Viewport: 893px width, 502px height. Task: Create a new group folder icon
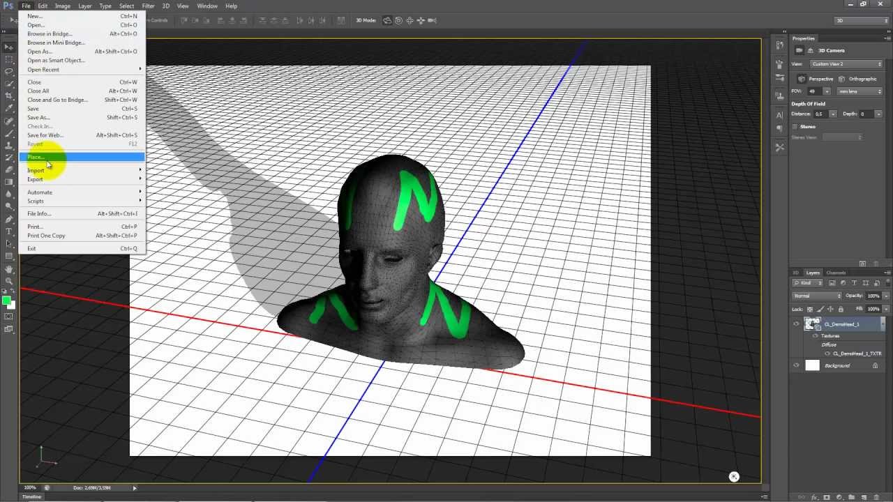(851, 497)
